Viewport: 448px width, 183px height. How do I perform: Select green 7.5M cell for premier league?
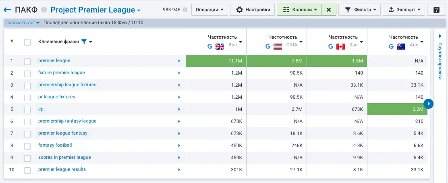pos(277,61)
